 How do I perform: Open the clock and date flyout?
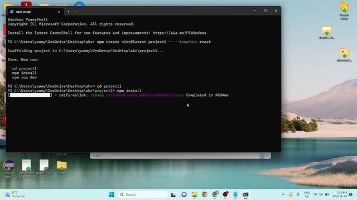(340, 194)
